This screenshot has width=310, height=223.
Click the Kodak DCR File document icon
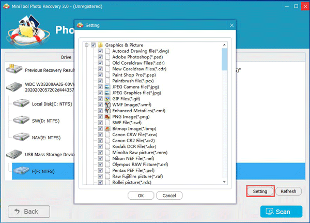coord(108,146)
